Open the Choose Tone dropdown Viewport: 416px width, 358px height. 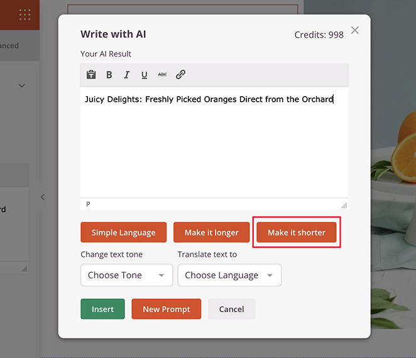126,275
